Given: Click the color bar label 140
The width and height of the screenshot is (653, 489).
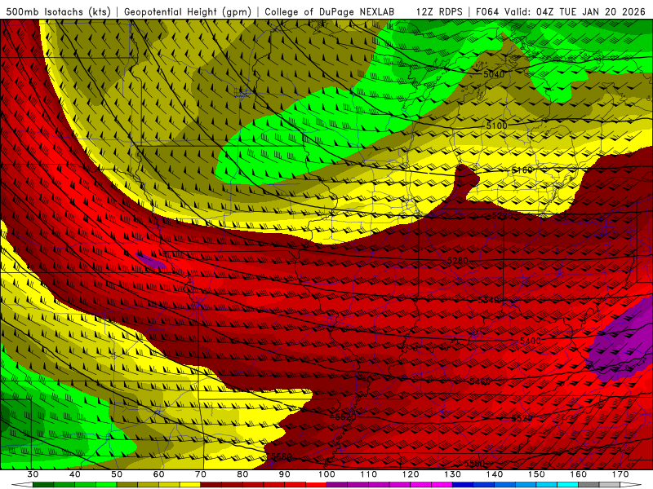Looking at the screenshot, I should (x=495, y=474).
